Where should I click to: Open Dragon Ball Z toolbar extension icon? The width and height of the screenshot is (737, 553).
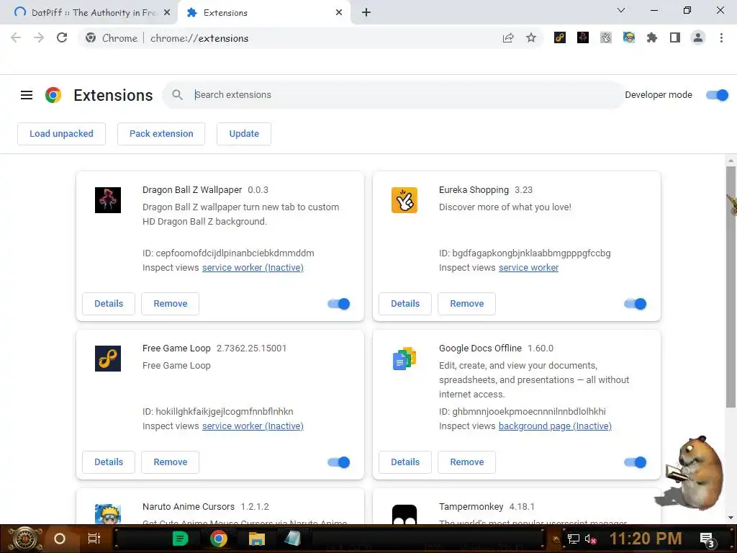point(583,37)
